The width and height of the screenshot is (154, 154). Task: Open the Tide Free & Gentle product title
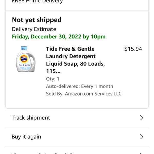[x=75, y=60]
